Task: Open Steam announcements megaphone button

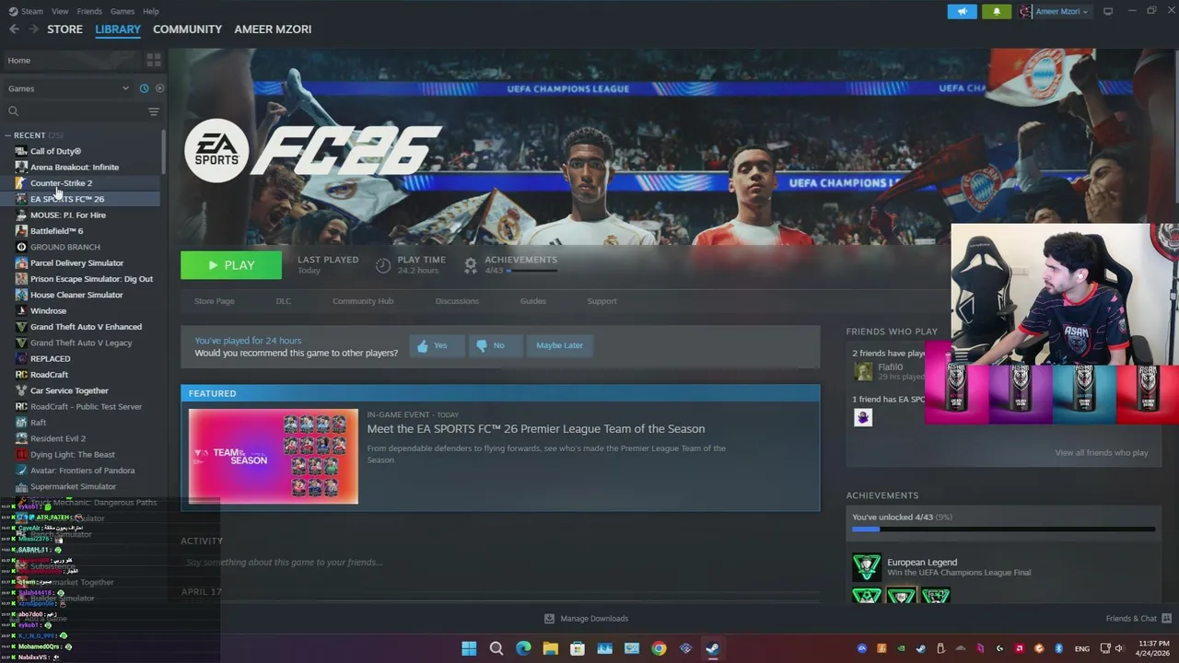Action: click(x=963, y=11)
